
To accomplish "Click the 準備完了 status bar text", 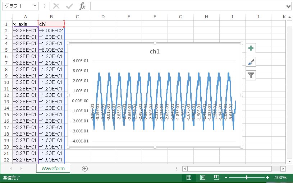I will (12, 178).
